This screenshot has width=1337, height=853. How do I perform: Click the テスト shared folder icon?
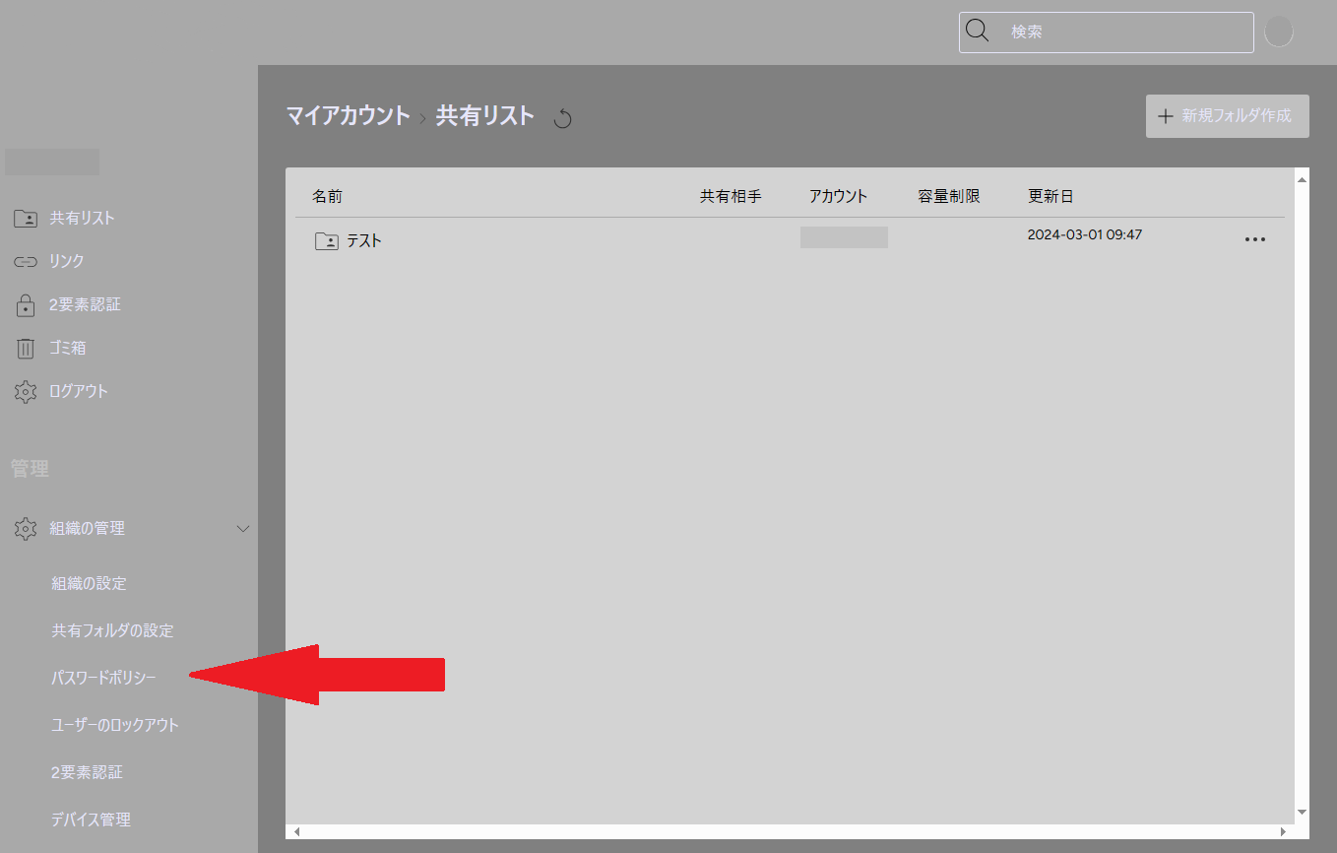pos(327,240)
